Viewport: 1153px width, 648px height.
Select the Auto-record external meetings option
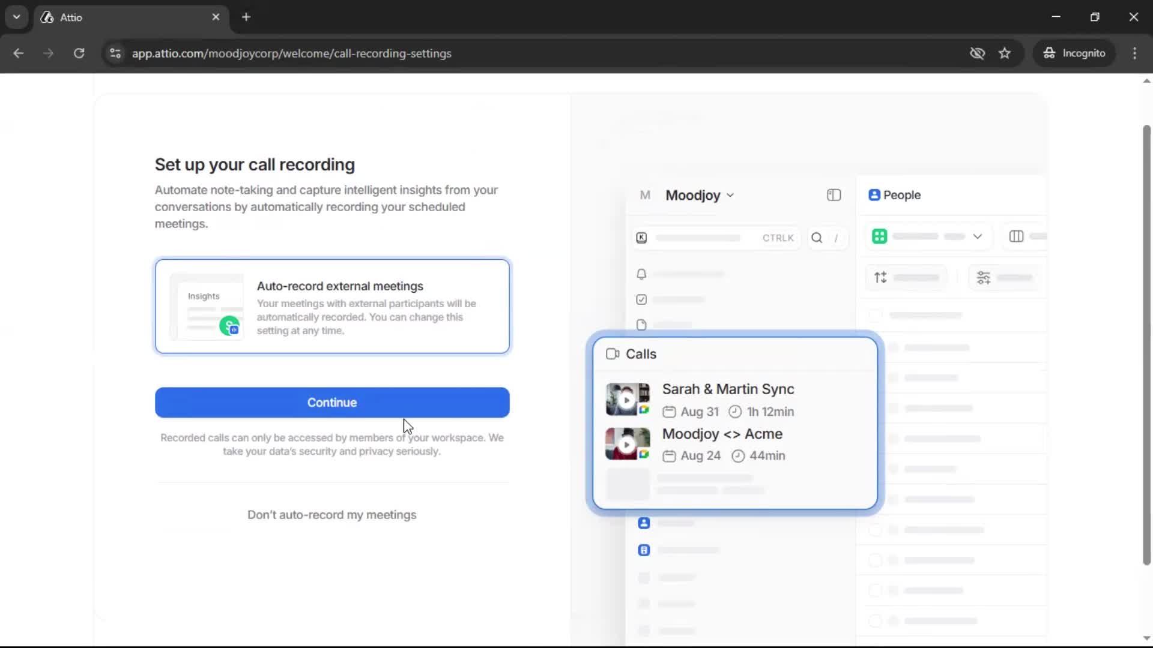332,306
